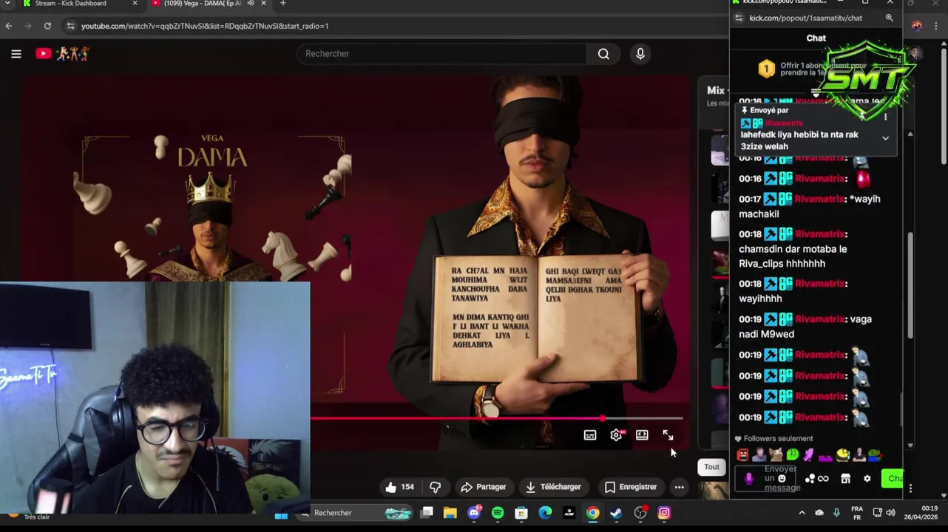Open the YouTube hamburger guide menu
948x532 pixels.
tap(16, 54)
